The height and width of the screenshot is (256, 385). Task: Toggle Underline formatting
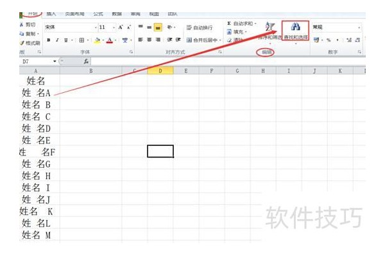click(x=66, y=40)
